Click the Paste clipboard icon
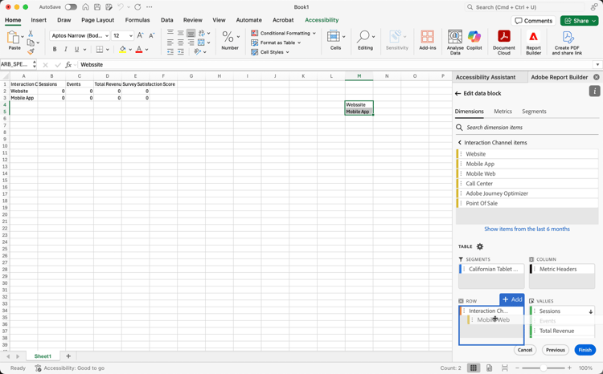This screenshot has height=374, width=603. [x=13, y=38]
